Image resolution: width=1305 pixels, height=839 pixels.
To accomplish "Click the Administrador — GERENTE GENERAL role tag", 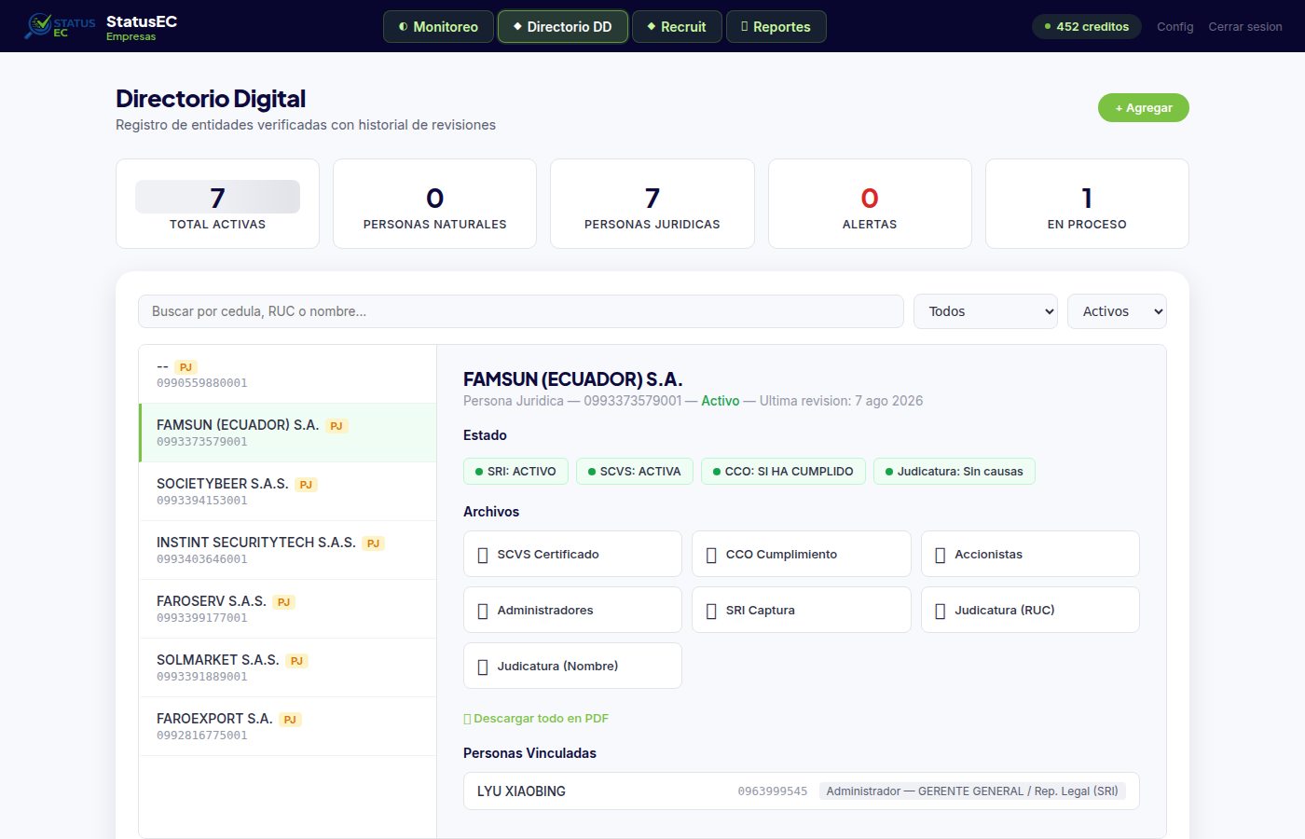I will [x=972, y=791].
